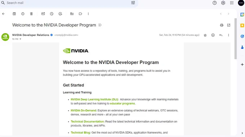Print this email
The width and height of the screenshot is (245, 137).
(x=222, y=25)
